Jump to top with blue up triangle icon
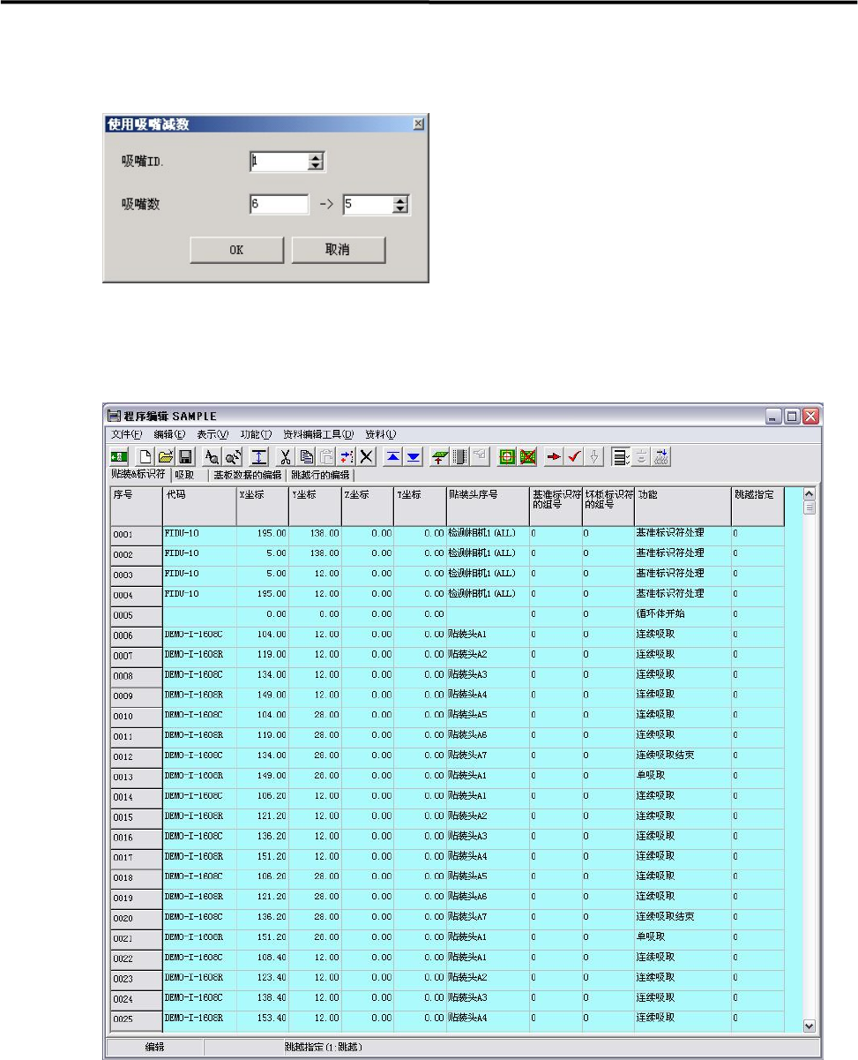 [393, 456]
